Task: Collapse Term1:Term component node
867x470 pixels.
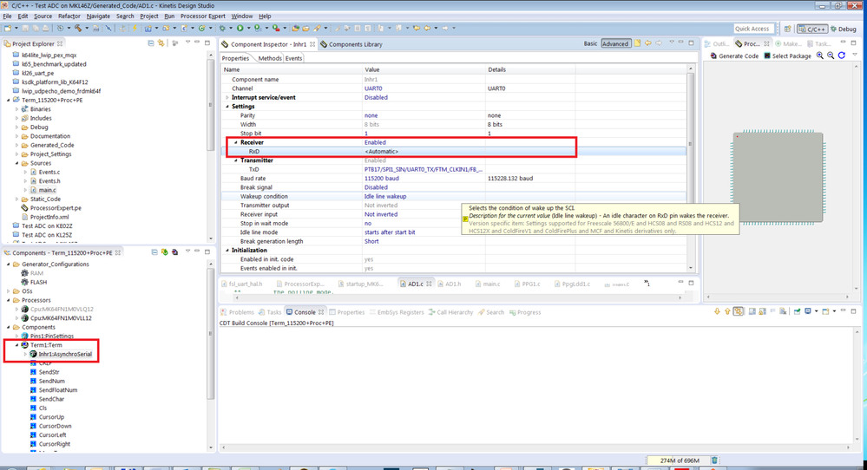Action: click(16, 345)
